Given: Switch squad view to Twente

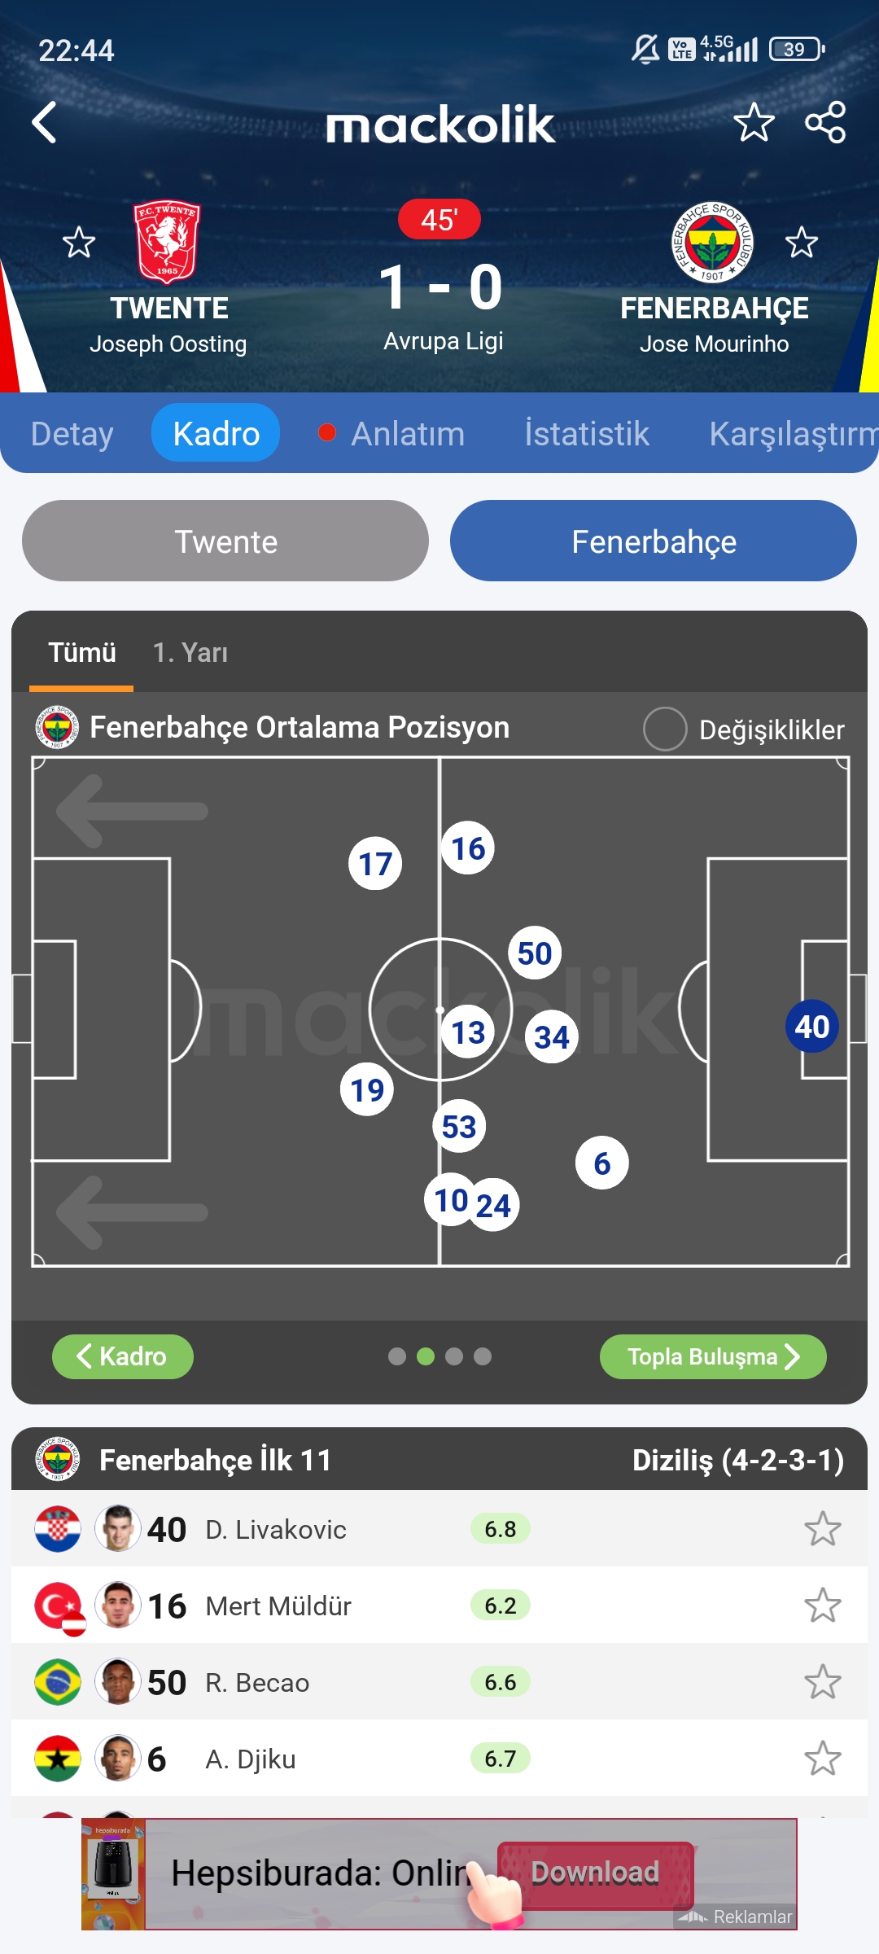Looking at the screenshot, I should [225, 541].
